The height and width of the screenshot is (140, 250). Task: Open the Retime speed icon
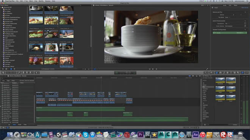[x=211, y=72]
